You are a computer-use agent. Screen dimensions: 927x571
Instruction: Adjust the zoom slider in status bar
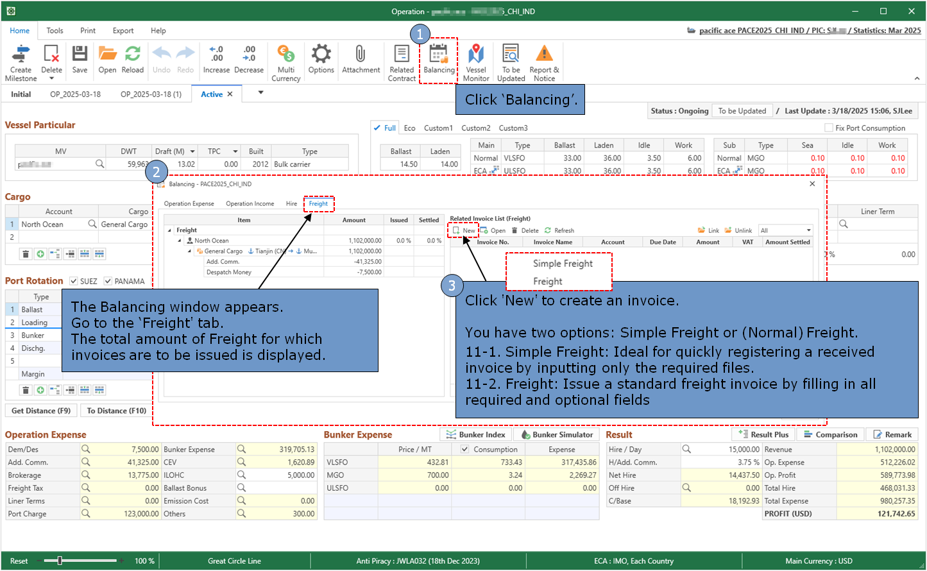pyautogui.click(x=60, y=561)
